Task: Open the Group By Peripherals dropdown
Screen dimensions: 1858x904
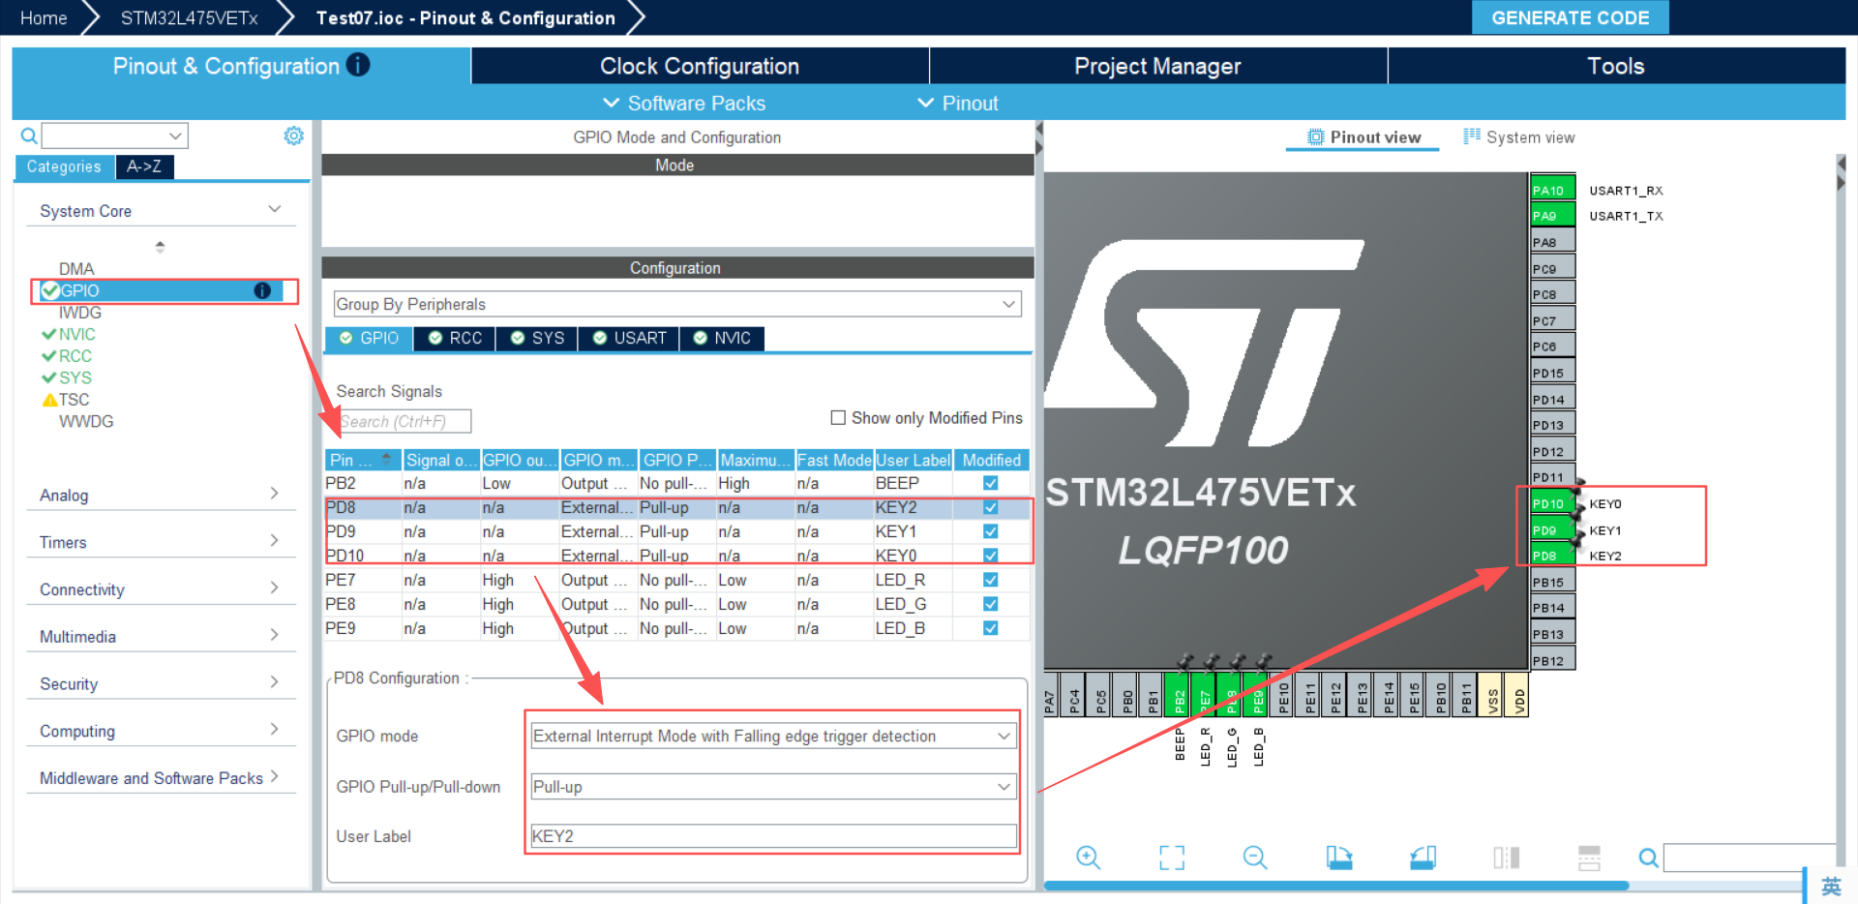Action: (x=676, y=304)
